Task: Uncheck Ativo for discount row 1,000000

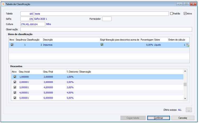Action: click(15, 77)
